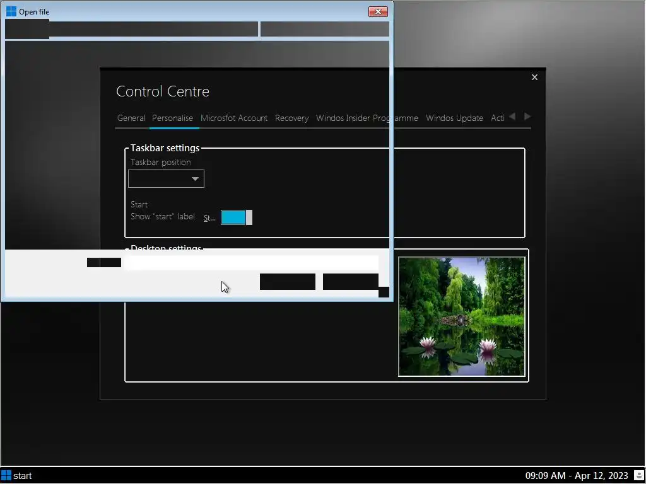Go to the Recovery tab

tap(291, 118)
